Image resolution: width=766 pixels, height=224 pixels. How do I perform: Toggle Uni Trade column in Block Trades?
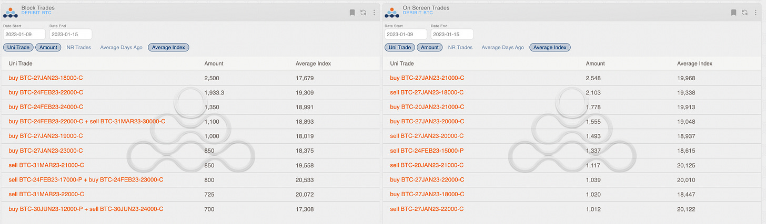pos(18,47)
